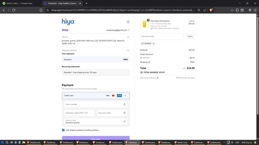Open Kids Daily Multivitamin product thumbnail
This screenshot has height=145, width=259.
click(144, 24)
